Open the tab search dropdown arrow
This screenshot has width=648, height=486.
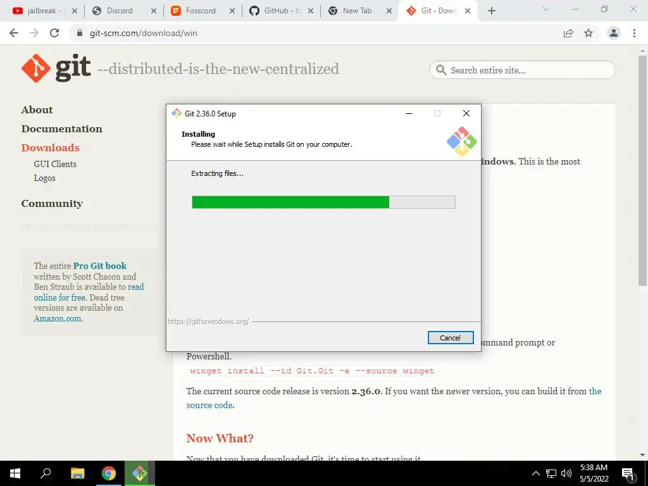pos(546,9)
